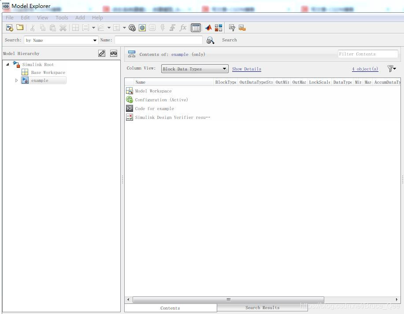Click the filter list toolbar icon
The height and width of the screenshot is (314, 404).
tap(232, 28)
